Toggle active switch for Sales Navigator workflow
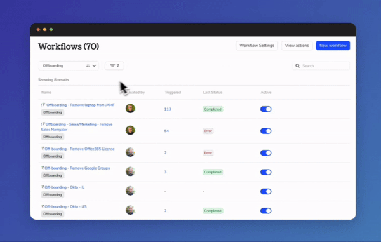Image resolution: width=381 pixels, height=242 pixels. (x=265, y=131)
